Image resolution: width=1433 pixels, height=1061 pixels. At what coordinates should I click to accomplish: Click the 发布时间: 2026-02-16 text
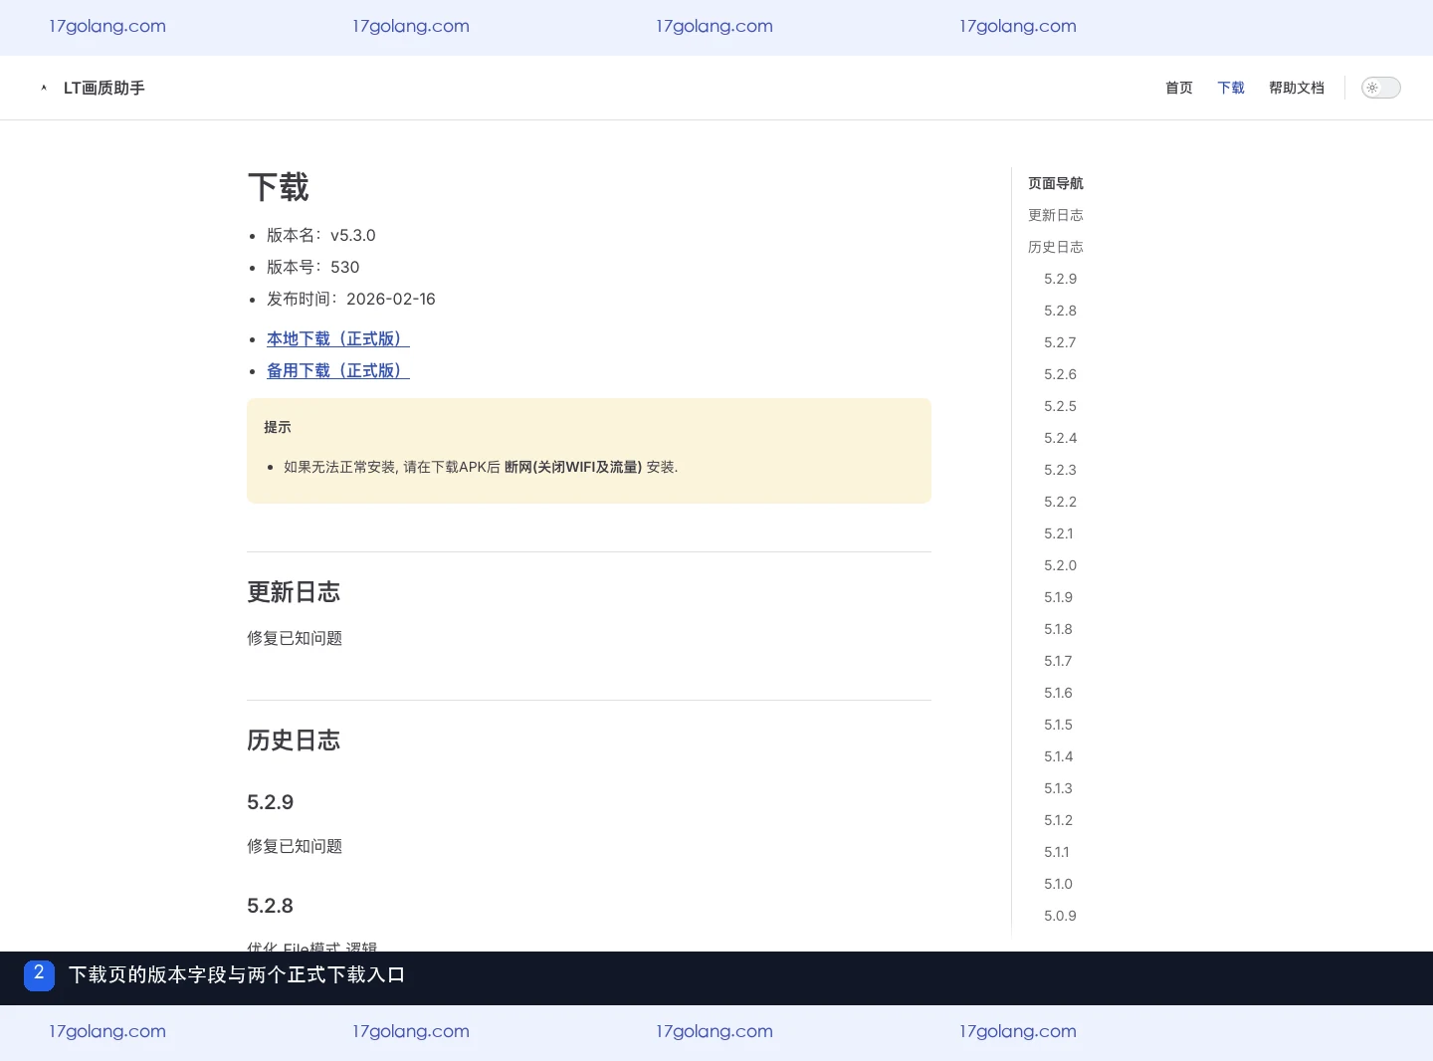point(351,299)
